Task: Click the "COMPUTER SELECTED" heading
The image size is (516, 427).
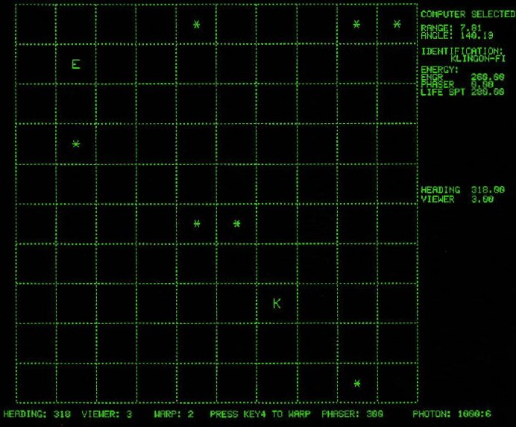Action: (468, 14)
